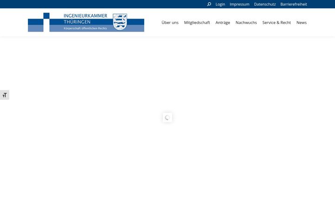Select the Mitgliedschaft menu item
Image resolution: width=335 pixels, height=209 pixels.
197,22
